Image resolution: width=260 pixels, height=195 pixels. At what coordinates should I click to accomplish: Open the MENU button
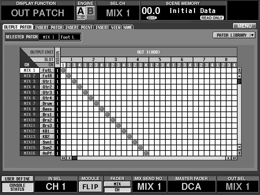[x=245, y=26]
